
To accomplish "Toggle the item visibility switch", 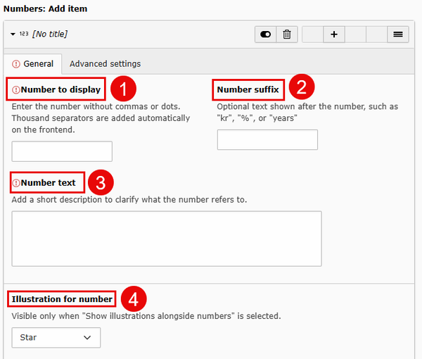I will pyautogui.click(x=265, y=34).
